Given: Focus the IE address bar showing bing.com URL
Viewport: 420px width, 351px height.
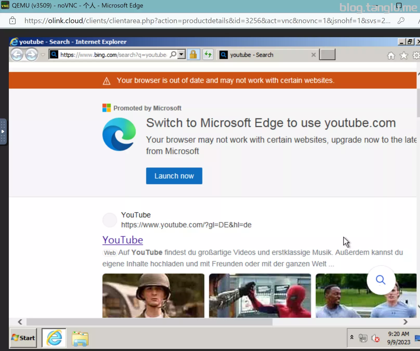Looking at the screenshot, I should (x=113, y=55).
